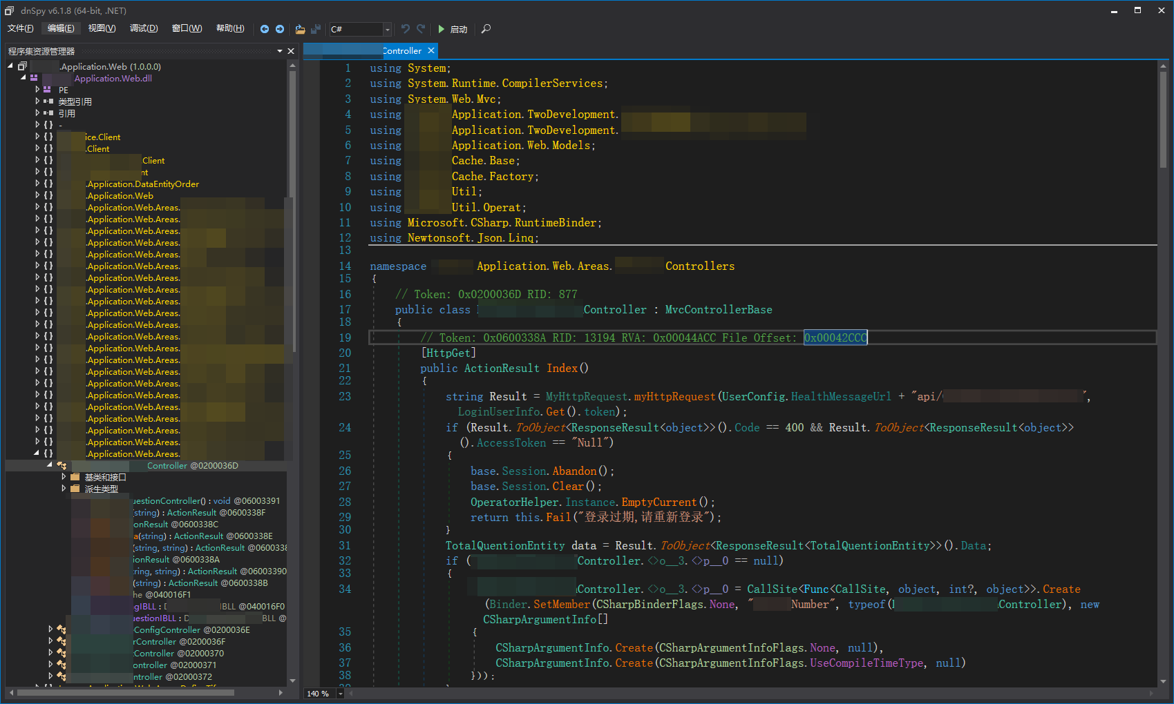Open the zoom level dropdown arrow

pyautogui.click(x=340, y=693)
